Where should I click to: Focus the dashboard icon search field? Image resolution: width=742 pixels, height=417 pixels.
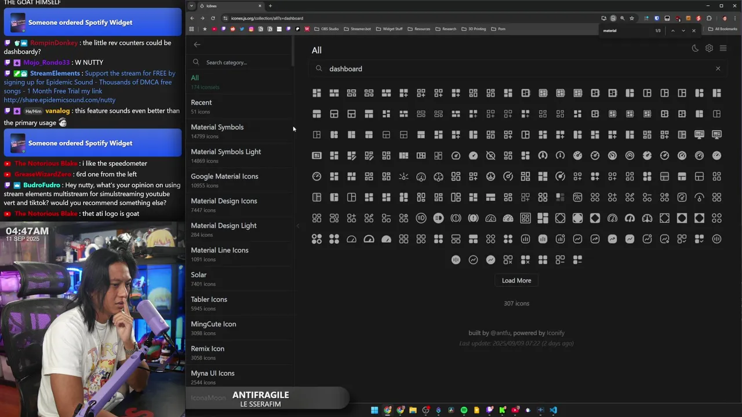pyautogui.click(x=519, y=68)
